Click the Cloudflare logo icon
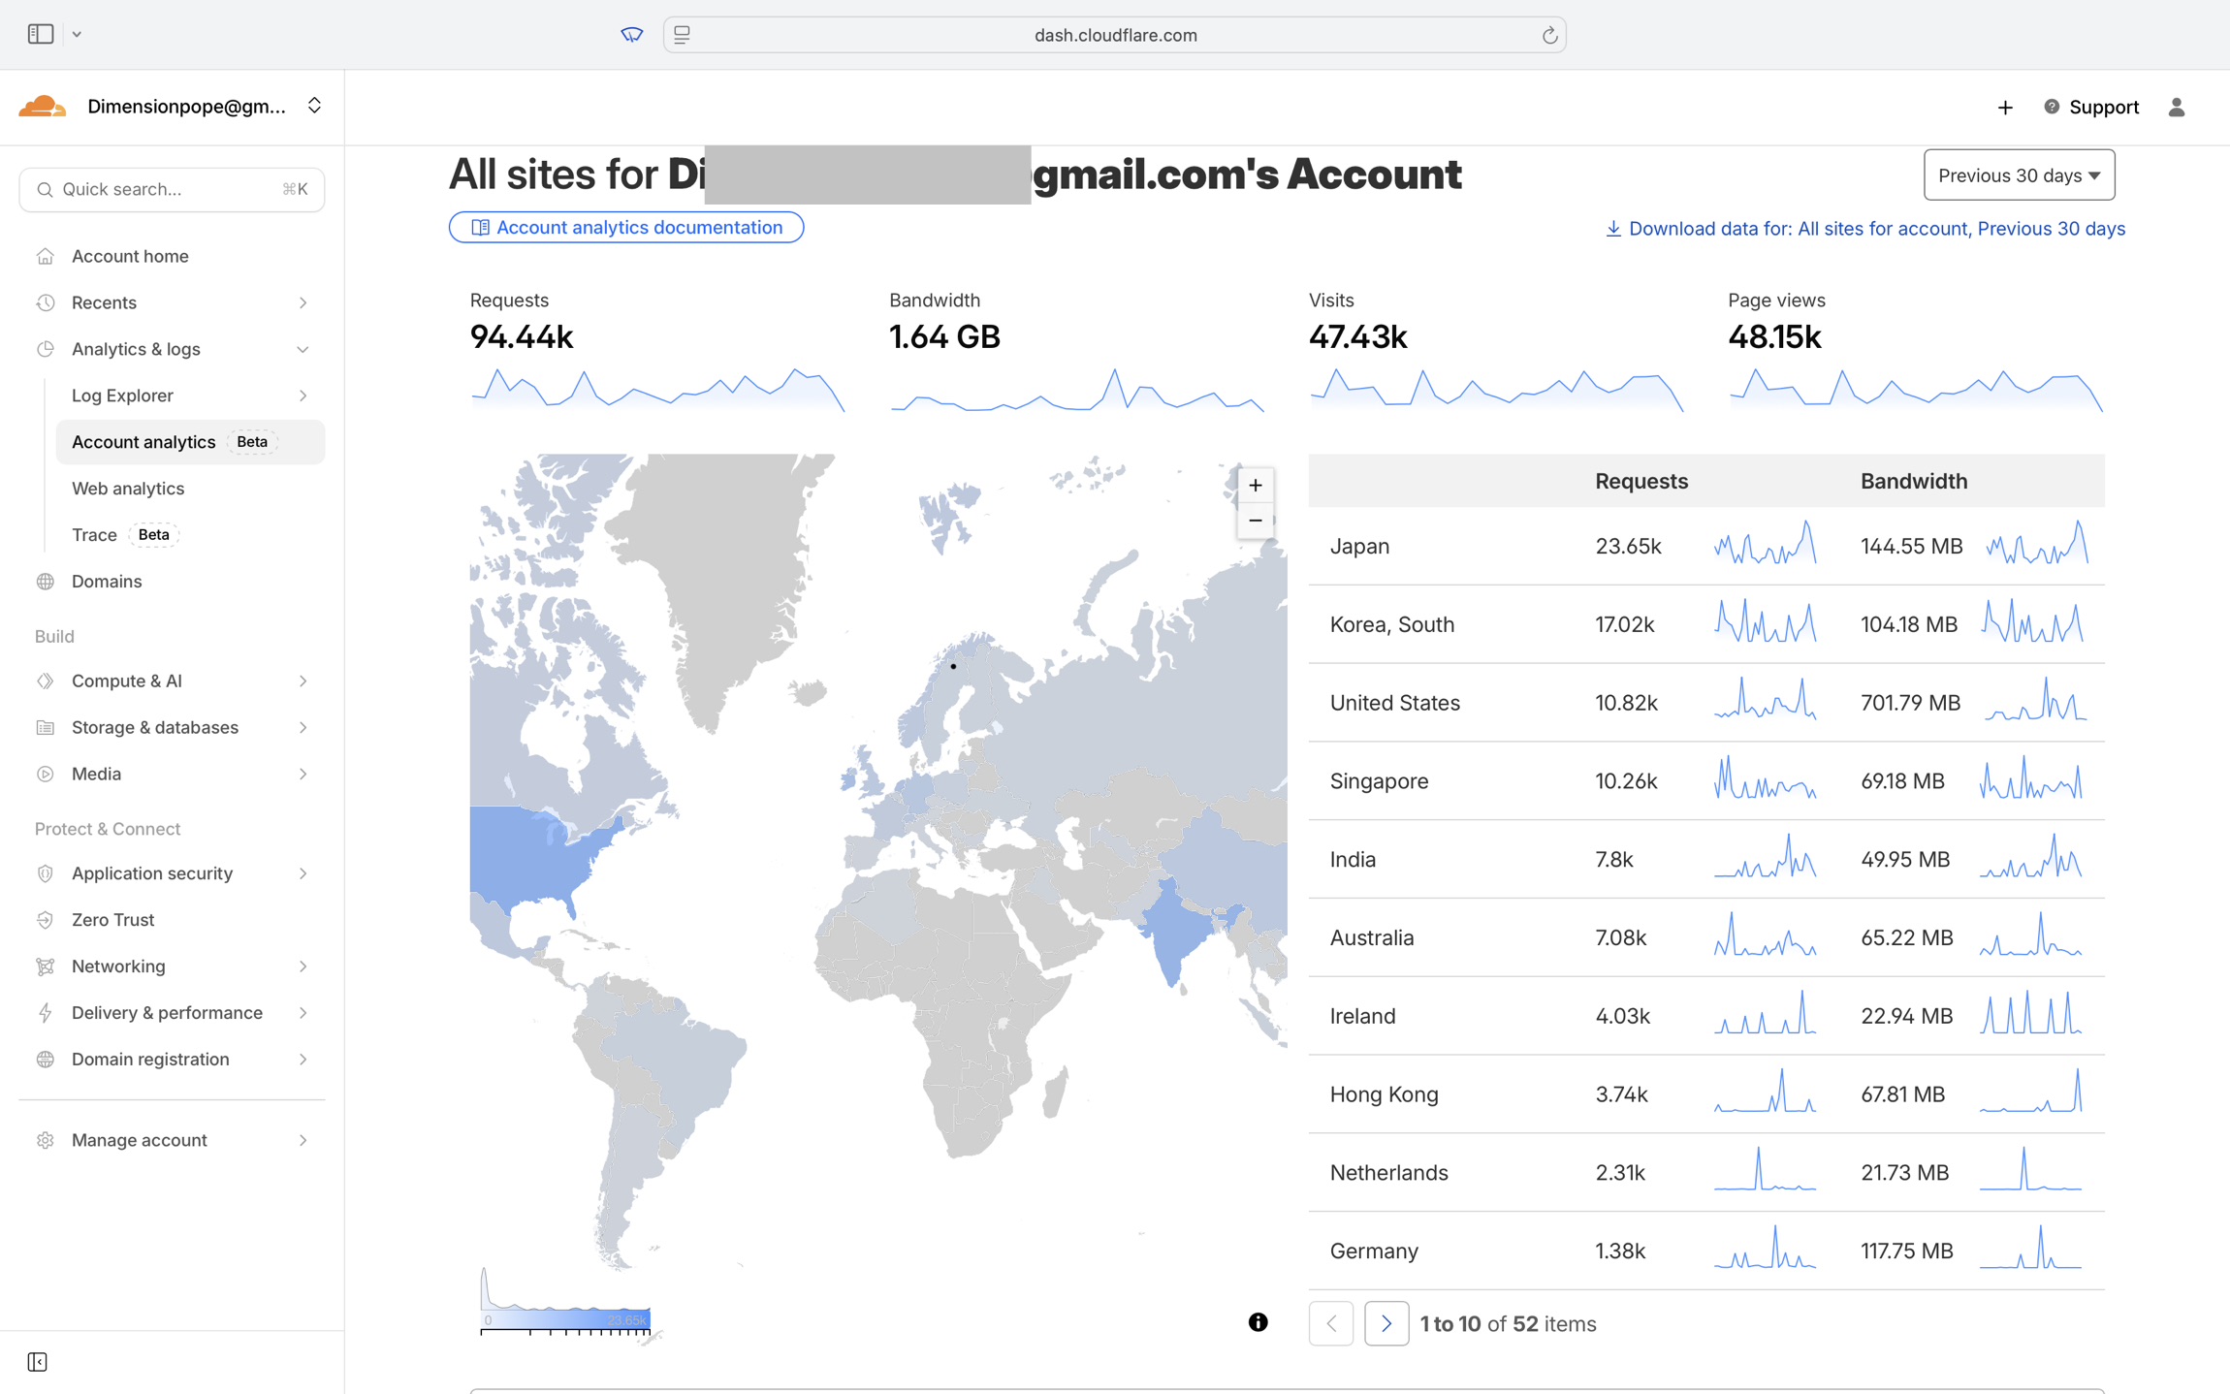 (43, 107)
